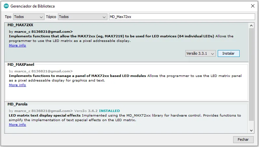Viewport: 259px width, 147px height.
Task: Select the MD_MAXPanel library entry title
Action: [21, 64]
